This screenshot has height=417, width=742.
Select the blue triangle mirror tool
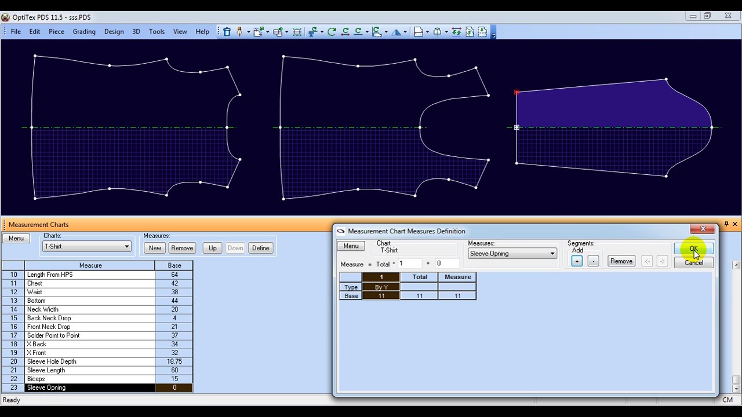397,32
